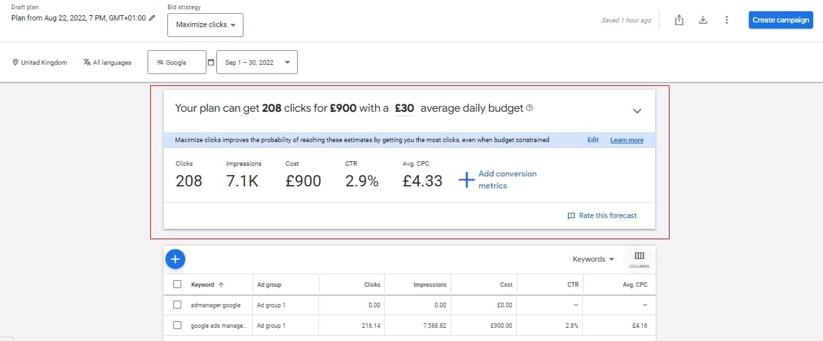Download the plan forecast
The width and height of the screenshot is (823, 341).
coord(703,20)
